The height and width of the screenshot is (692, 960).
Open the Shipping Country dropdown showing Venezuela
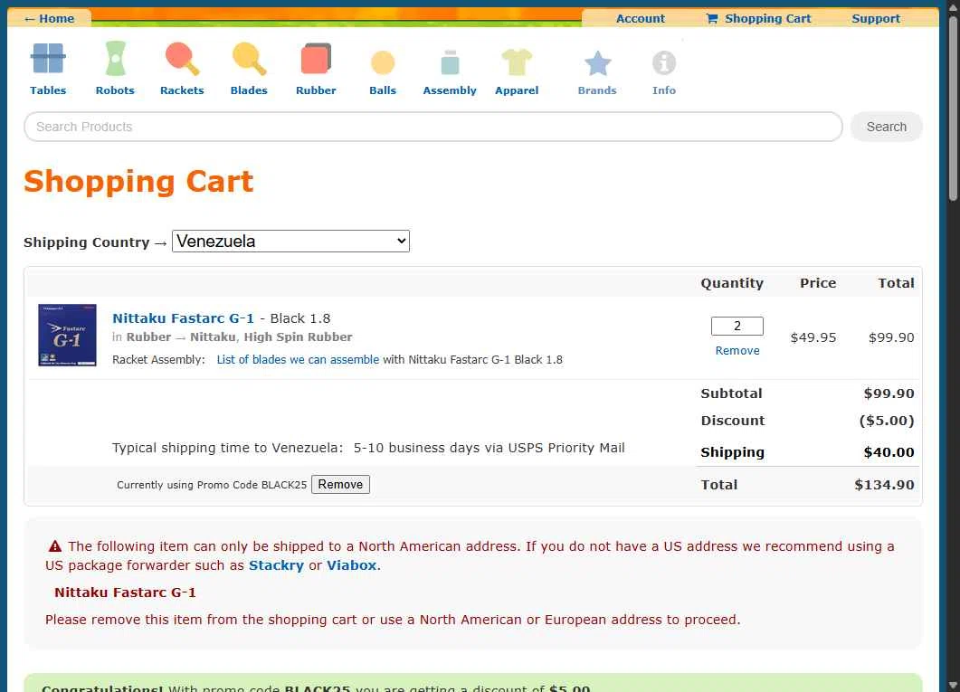290,241
